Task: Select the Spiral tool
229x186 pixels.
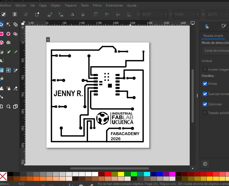Action: tap(8, 43)
